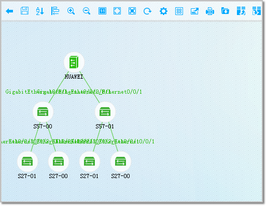Select the S27-01 node under S57-00
Image resolution: width=267 pixels, height=206 pixels.
[27, 162]
